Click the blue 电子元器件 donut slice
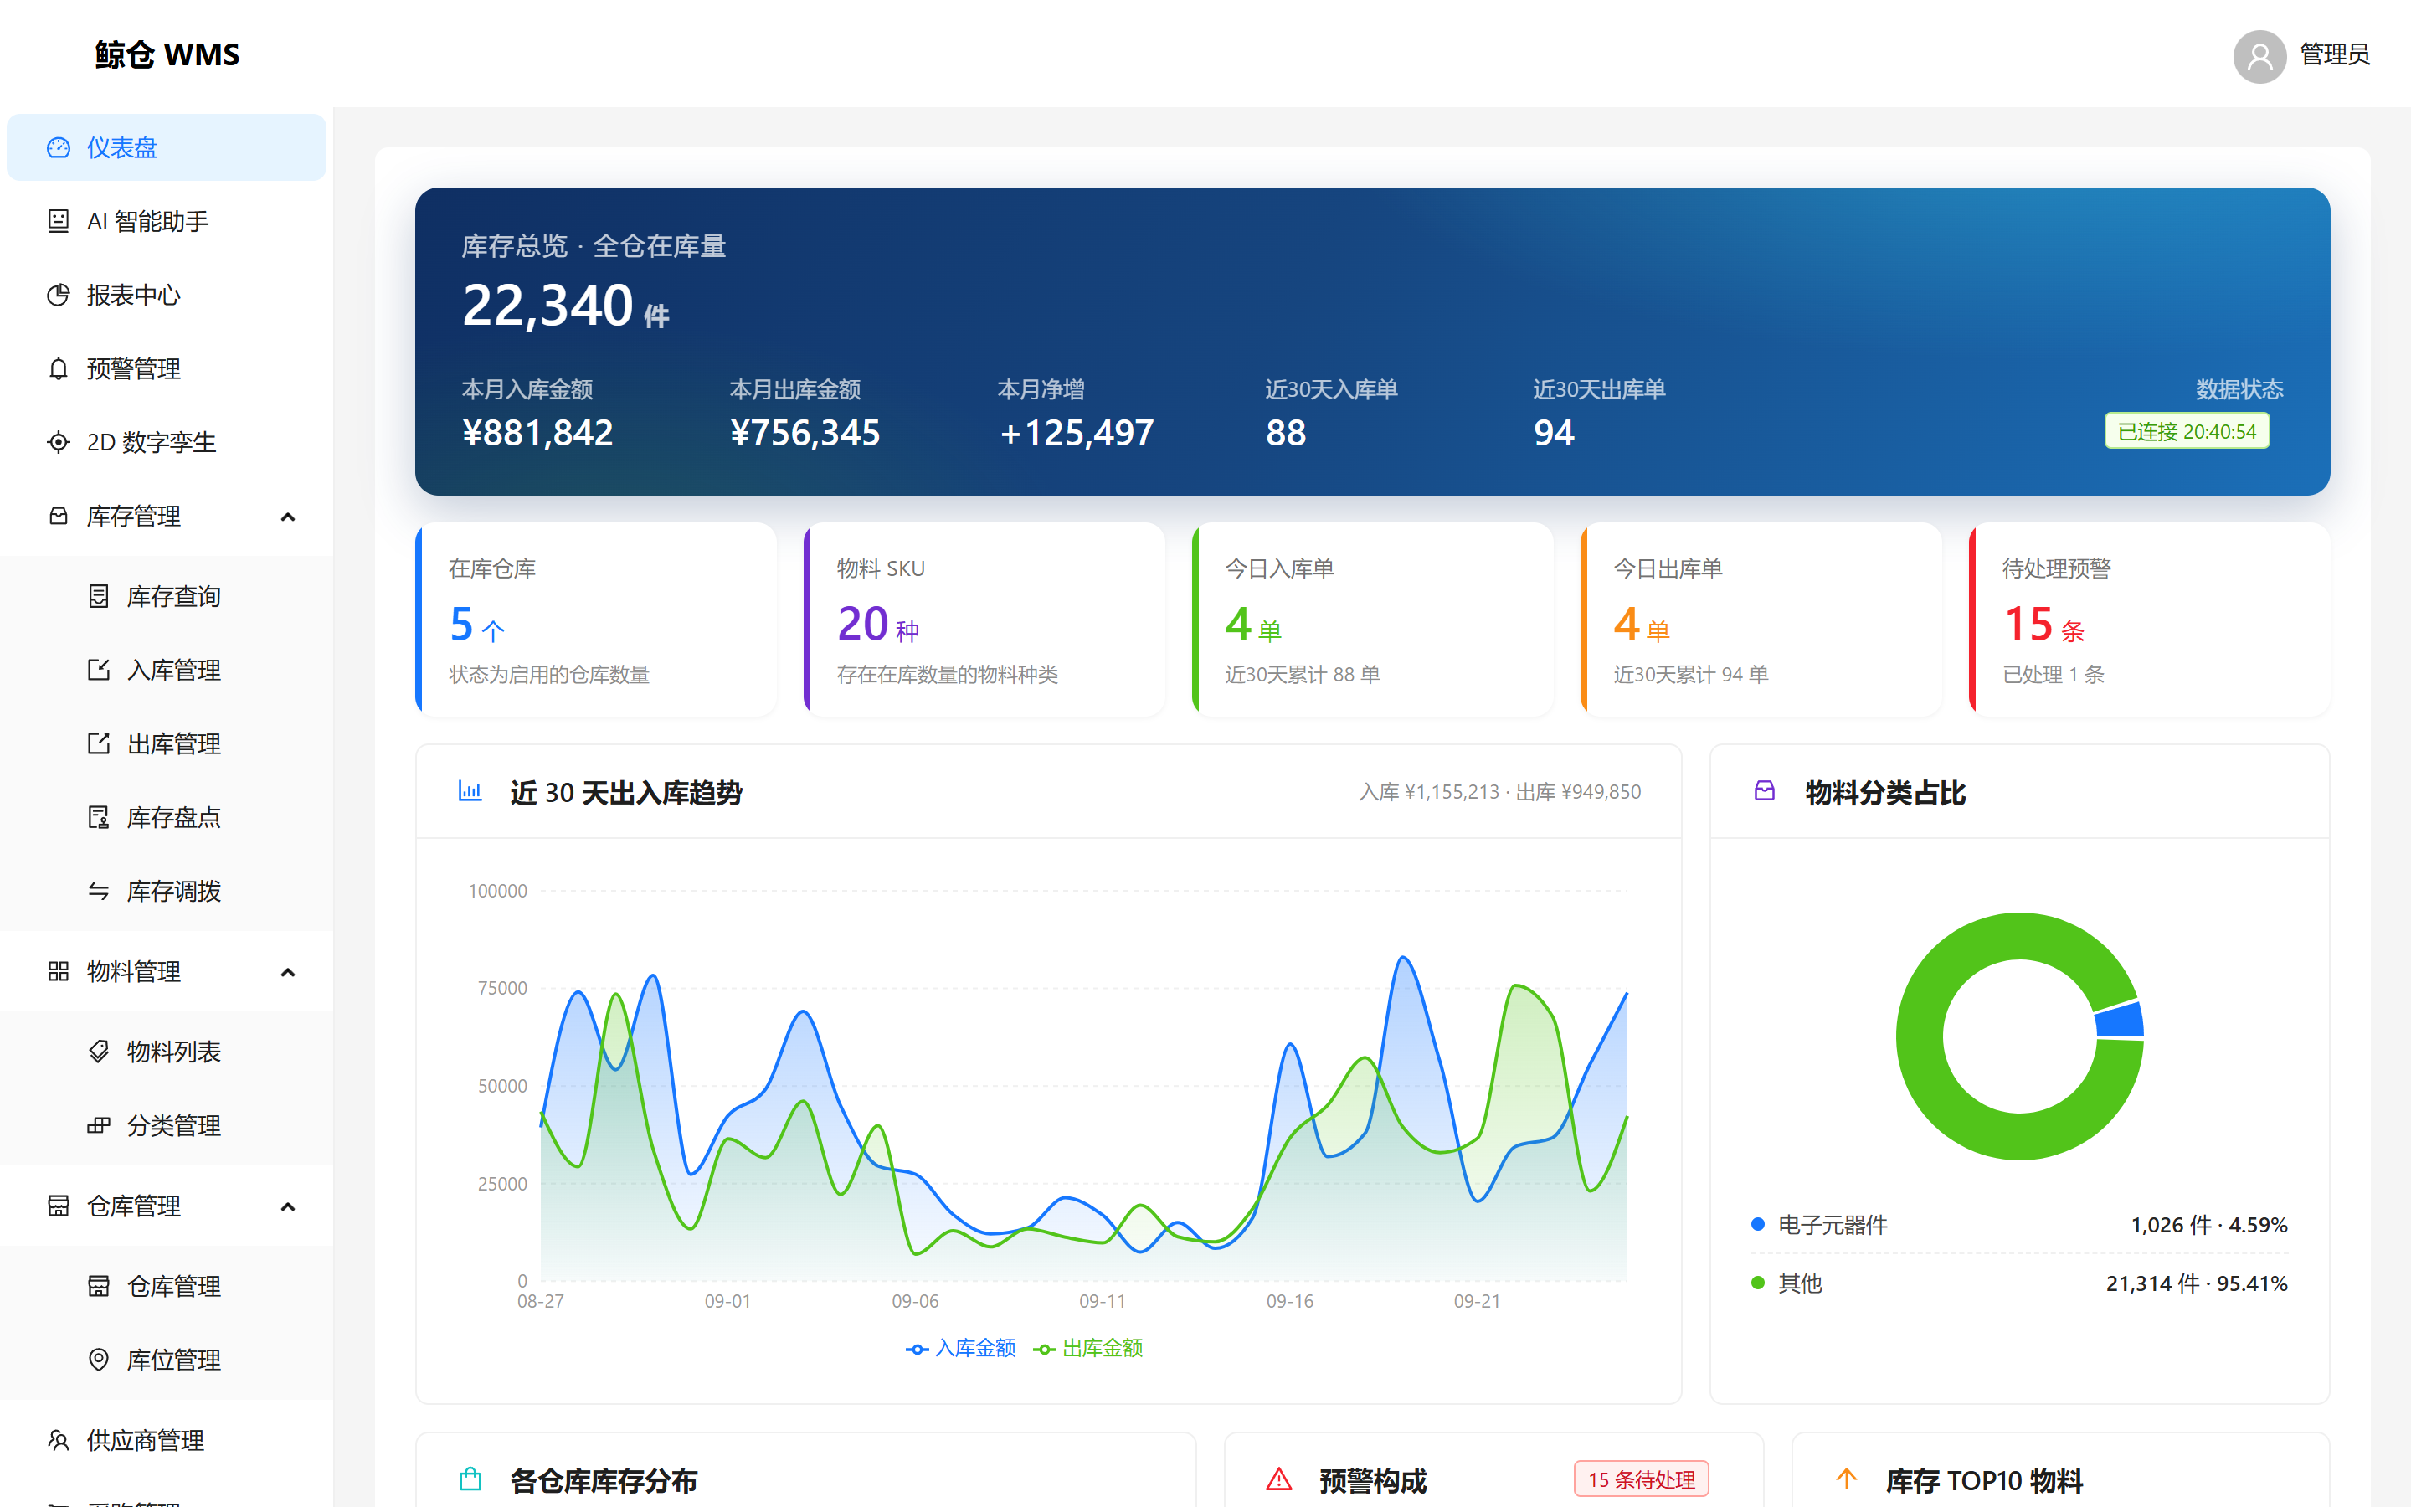Viewport: 2411px width, 1507px height. point(2119,1020)
